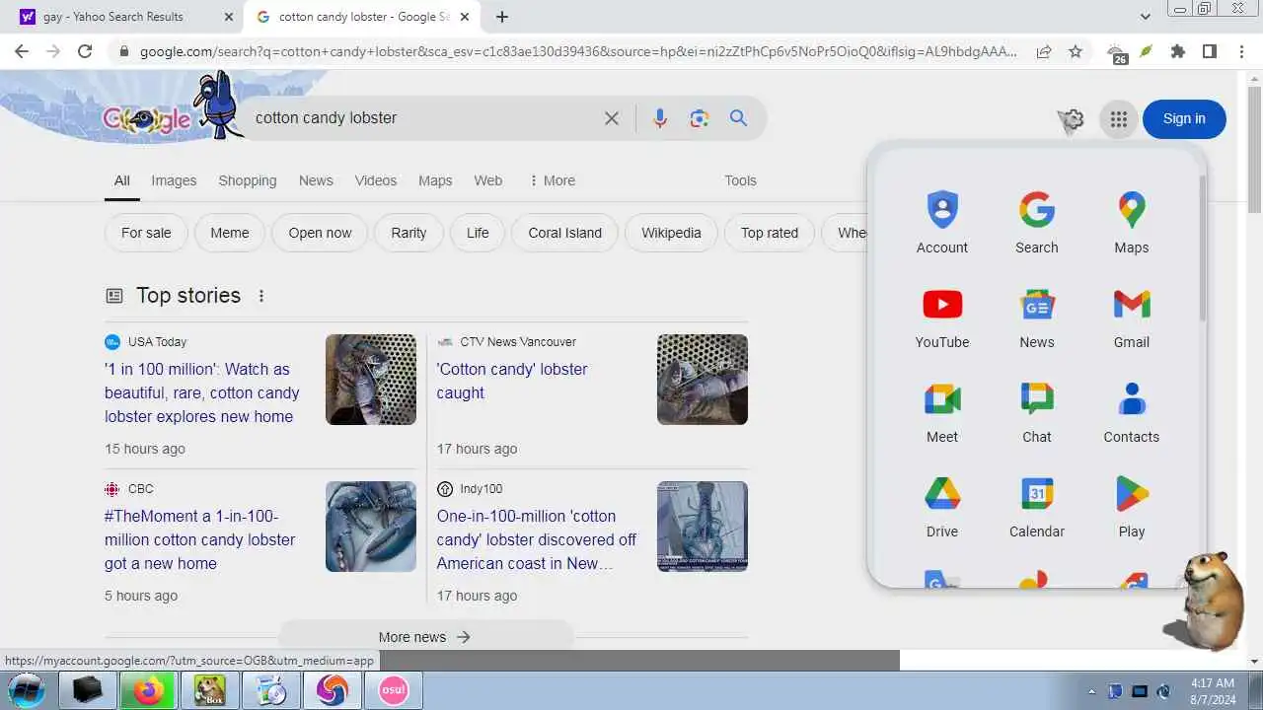Viewport: 1263px width, 710px height.
Task: Open the Tools filter button
Action: 740,180
